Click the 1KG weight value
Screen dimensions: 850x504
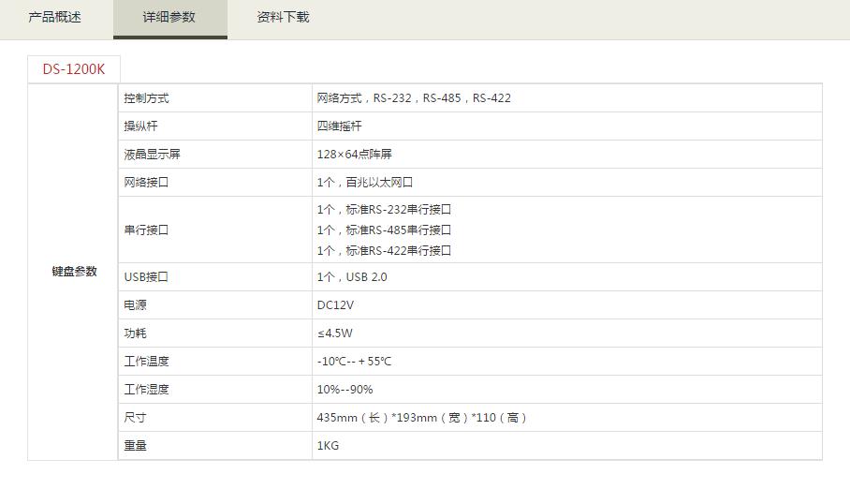coord(328,446)
